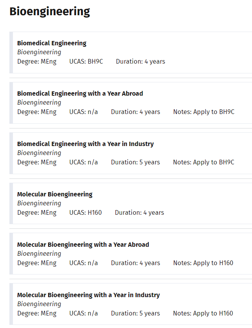Click Degree: MEng under Biomedical Engineering
252x328 pixels.
click(x=37, y=62)
